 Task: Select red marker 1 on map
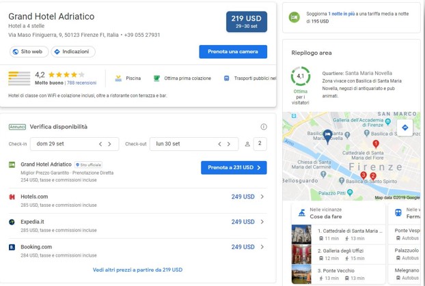click(x=376, y=143)
